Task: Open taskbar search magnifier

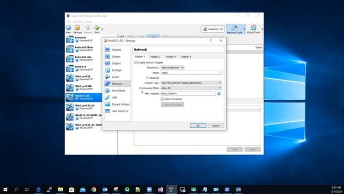Action: 16,189
